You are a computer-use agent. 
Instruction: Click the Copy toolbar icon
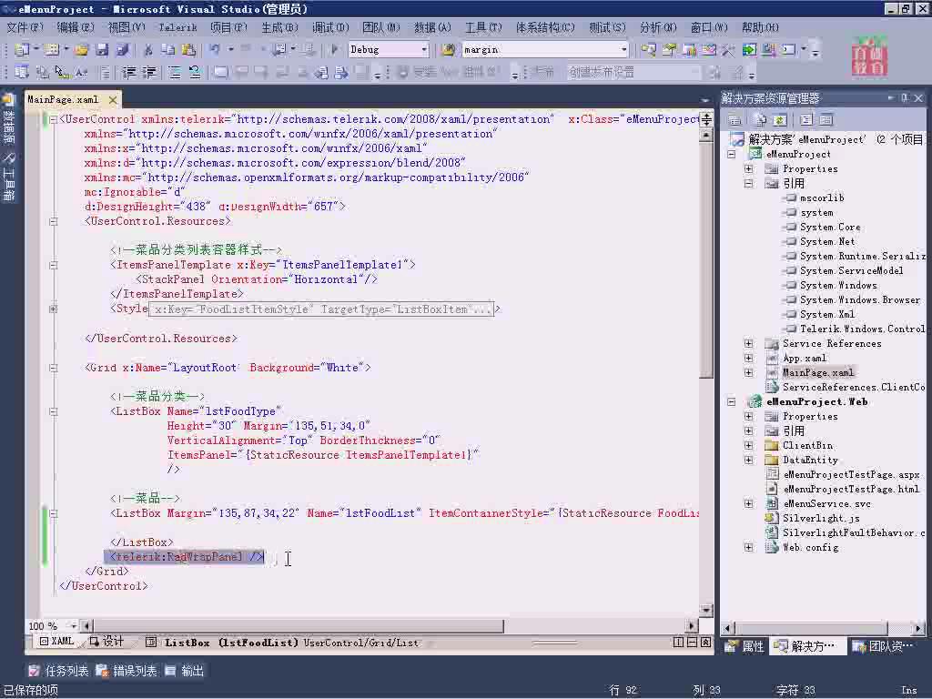pyautogui.click(x=168, y=50)
